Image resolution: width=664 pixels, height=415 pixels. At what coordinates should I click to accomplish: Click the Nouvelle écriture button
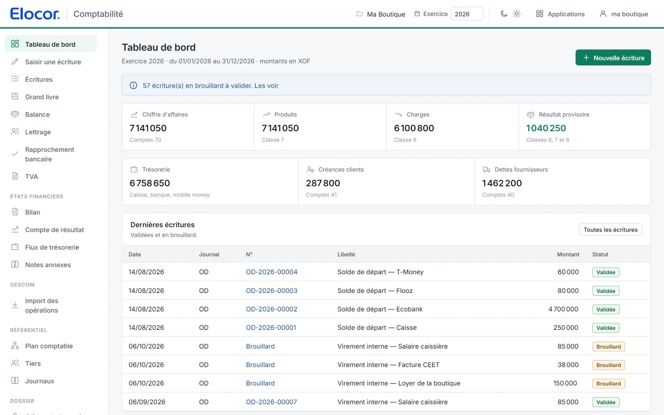tap(613, 58)
